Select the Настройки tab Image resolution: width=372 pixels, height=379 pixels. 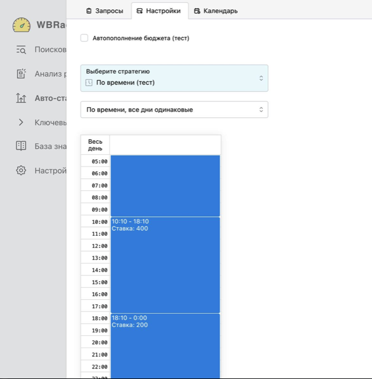coord(159,11)
